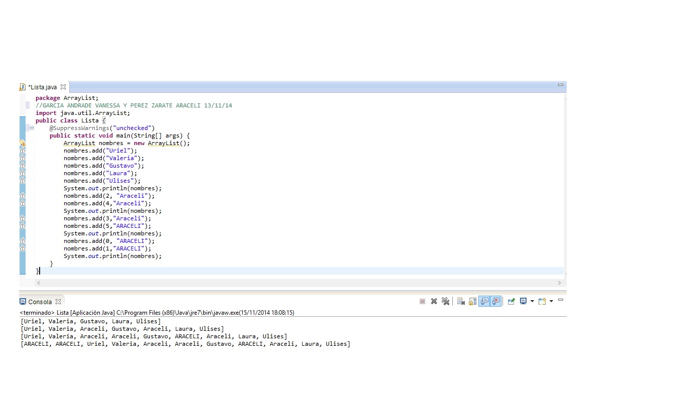Image resolution: width=685 pixels, height=393 pixels.
Task: Click the Display Selected Console icon
Action: (524, 301)
